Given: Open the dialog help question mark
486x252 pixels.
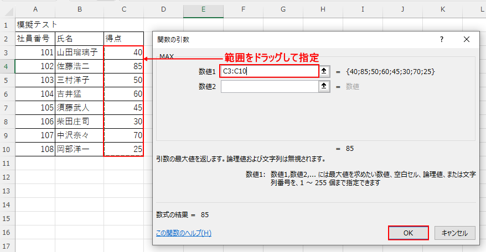Looking at the screenshot, I should click(442, 39).
